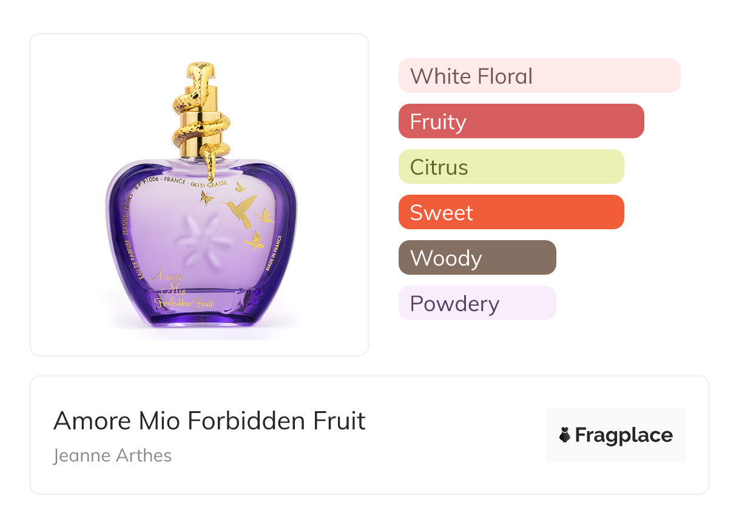Viewport: 739px width, 524px height.
Task: Select the White Floral accord bar
Action: [539, 76]
